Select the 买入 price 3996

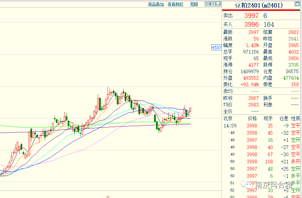coord(251,25)
